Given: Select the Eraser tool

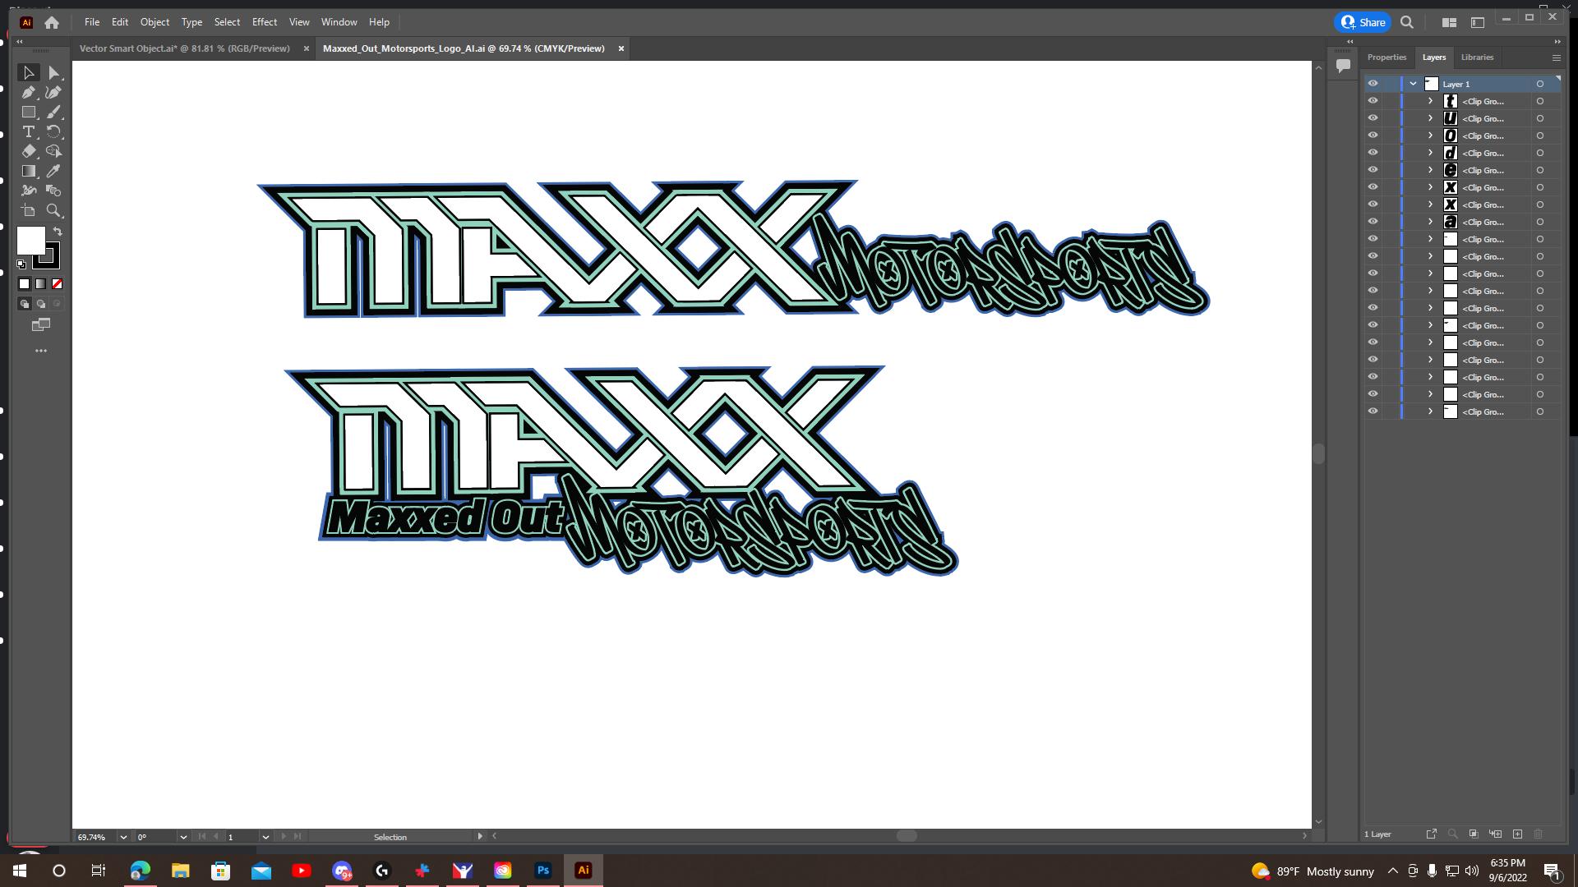Looking at the screenshot, I should (x=29, y=151).
